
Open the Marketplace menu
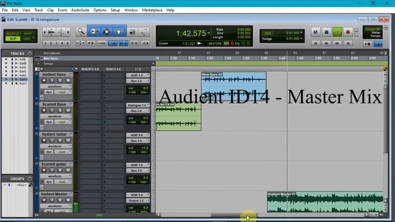point(152,10)
